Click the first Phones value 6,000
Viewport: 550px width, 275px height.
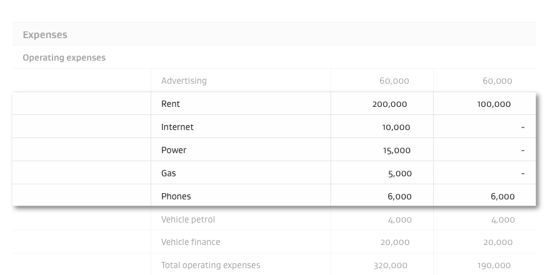pyautogui.click(x=399, y=197)
